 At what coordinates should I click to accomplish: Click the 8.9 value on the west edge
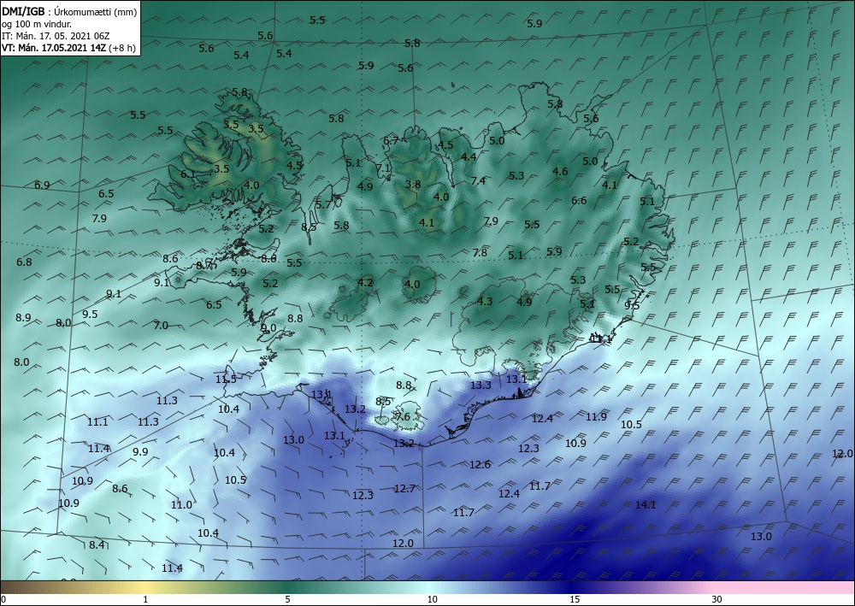23,318
